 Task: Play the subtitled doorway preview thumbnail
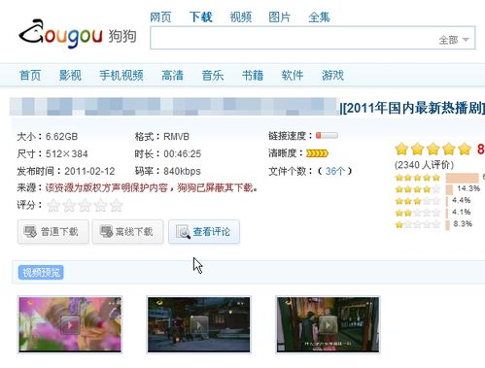pos(328,324)
